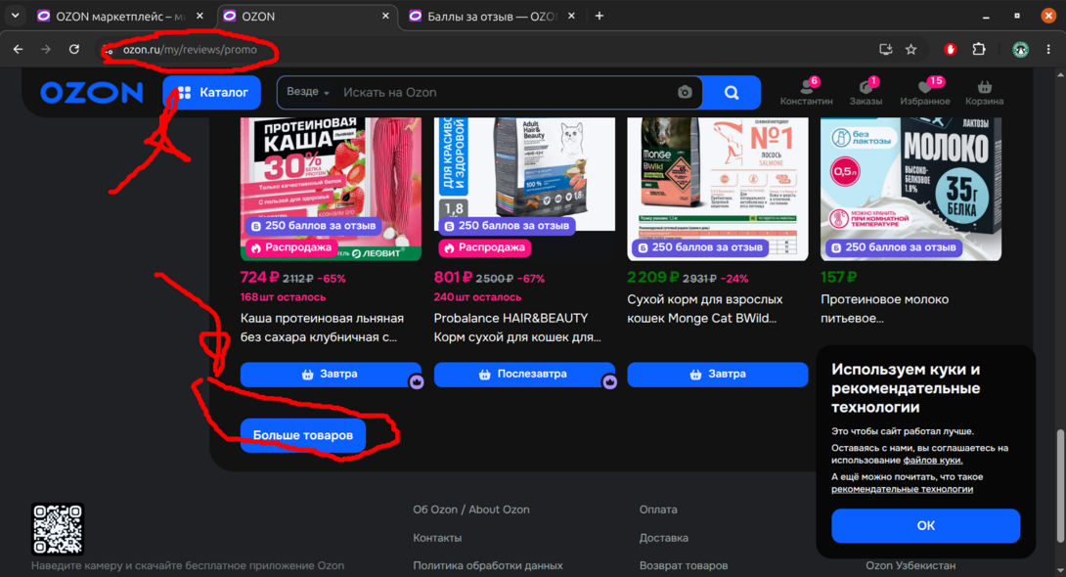
Task: Click the QR code for the app
Action: 58,529
